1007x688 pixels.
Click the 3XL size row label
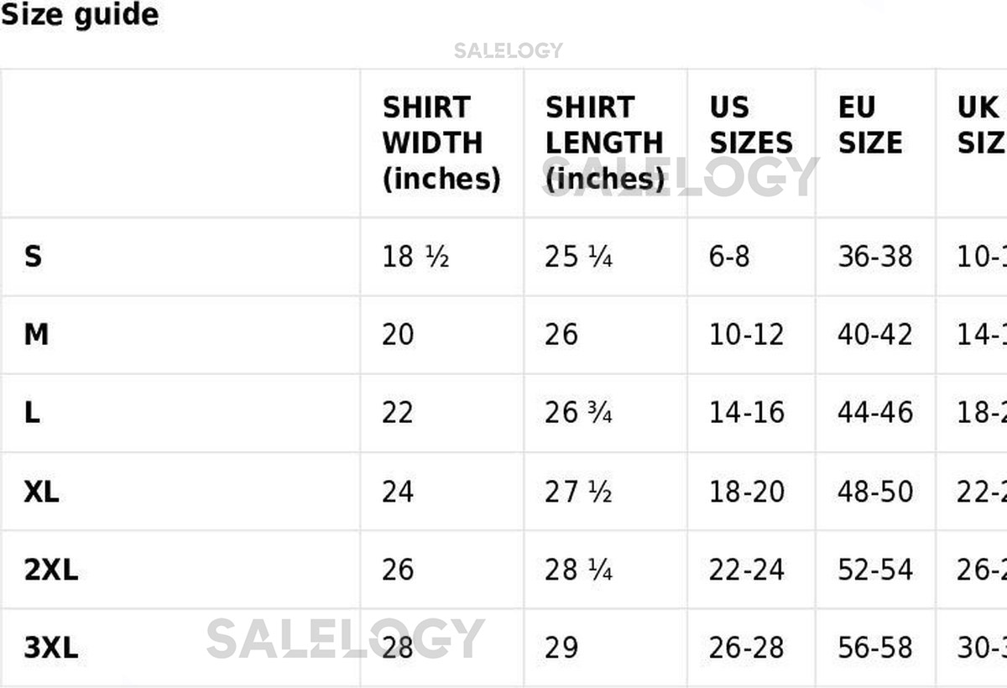[50, 648]
